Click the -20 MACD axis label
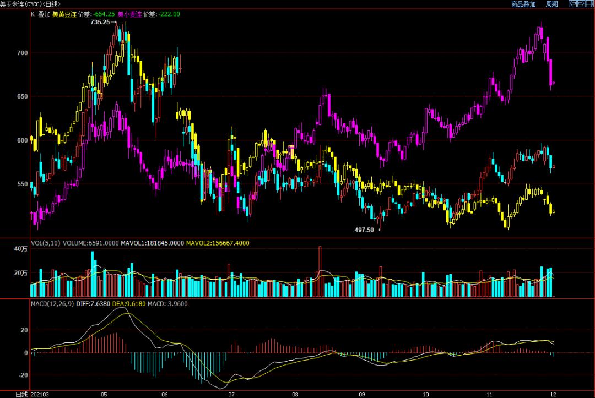 23,375
